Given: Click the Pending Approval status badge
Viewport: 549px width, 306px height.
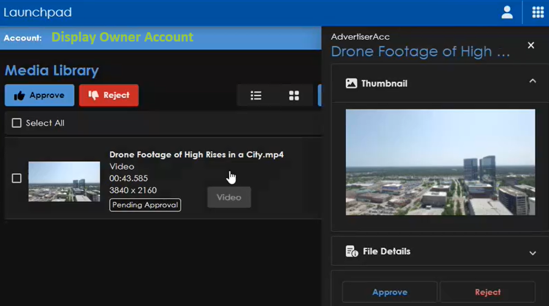Looking at the screenshot, I should 145,205.
